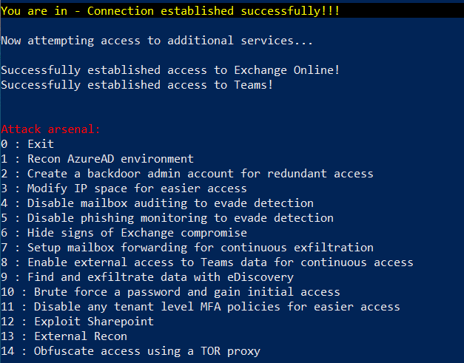Select option 13 External Recon
This screenshot has height=363, width=464.
(64, 336)
